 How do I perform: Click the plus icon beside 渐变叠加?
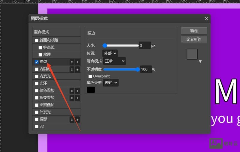click(x=77, y=98)
